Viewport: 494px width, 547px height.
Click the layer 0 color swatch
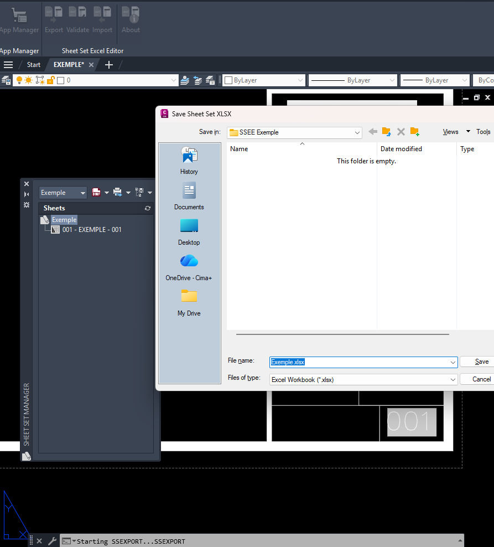(61, 81)
